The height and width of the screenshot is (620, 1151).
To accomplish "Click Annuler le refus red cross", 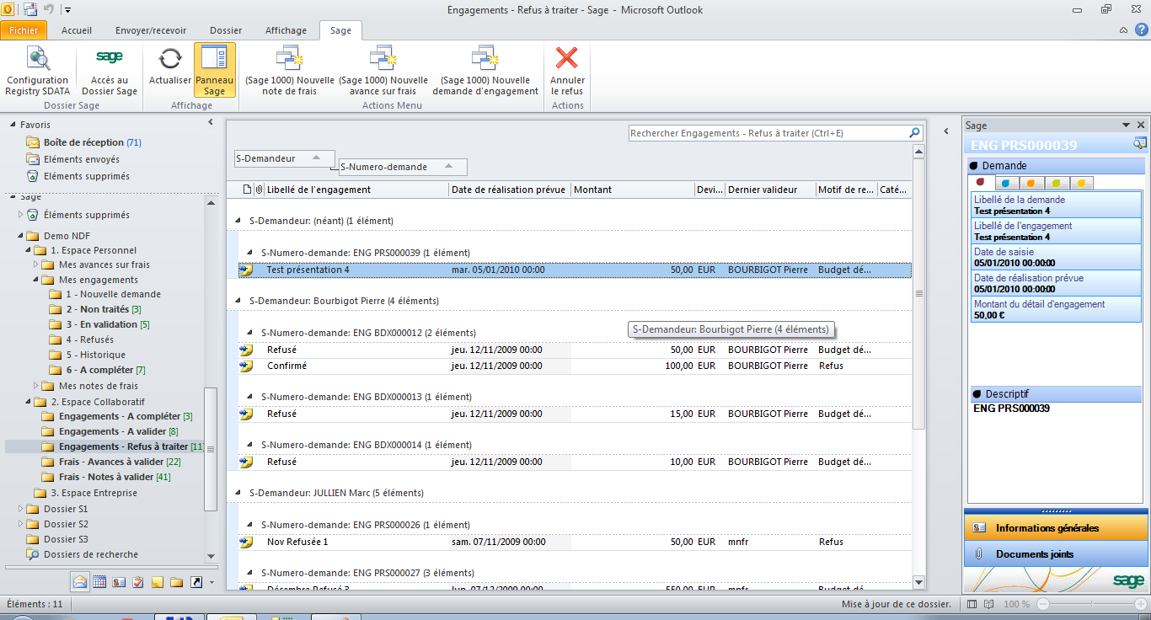I will pos(567,72).
